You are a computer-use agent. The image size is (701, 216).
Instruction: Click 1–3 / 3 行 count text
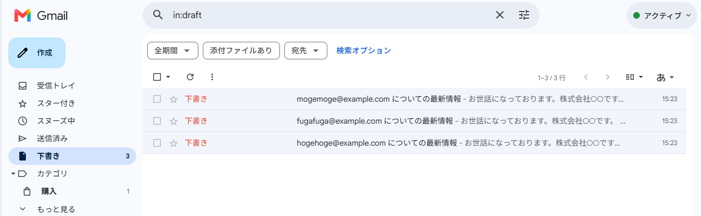tap(552, 77)
